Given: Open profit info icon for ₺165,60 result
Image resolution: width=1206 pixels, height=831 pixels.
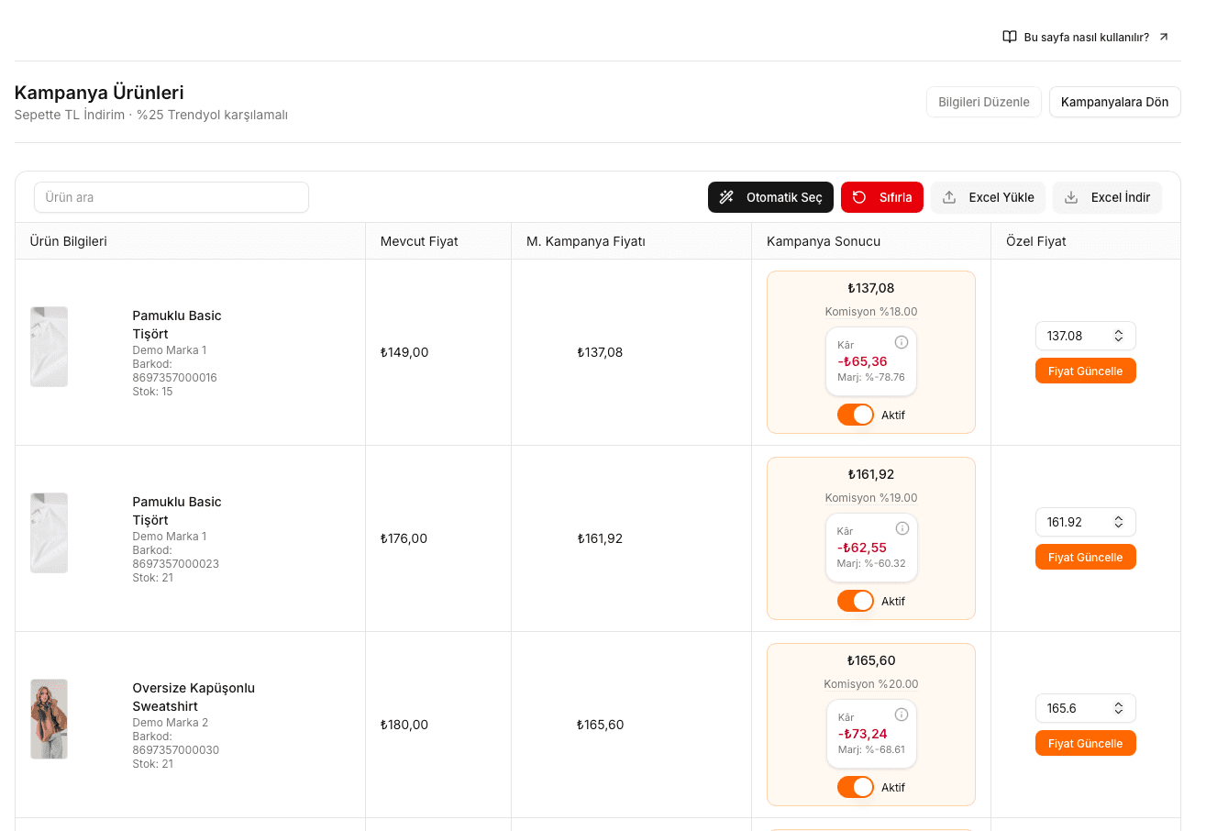Looking at the screenshot, I should (902, 715).
